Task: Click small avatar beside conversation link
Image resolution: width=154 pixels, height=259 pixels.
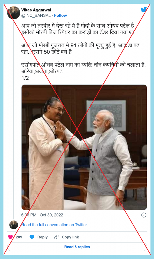Action: (x=14, y=225)
